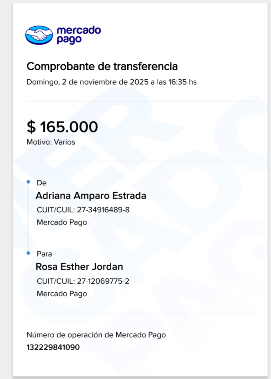The width and height of the screenshot is (271, 379).
Task: Select recipient name Rosa Esther Jordan
Action: click(79, 267)
